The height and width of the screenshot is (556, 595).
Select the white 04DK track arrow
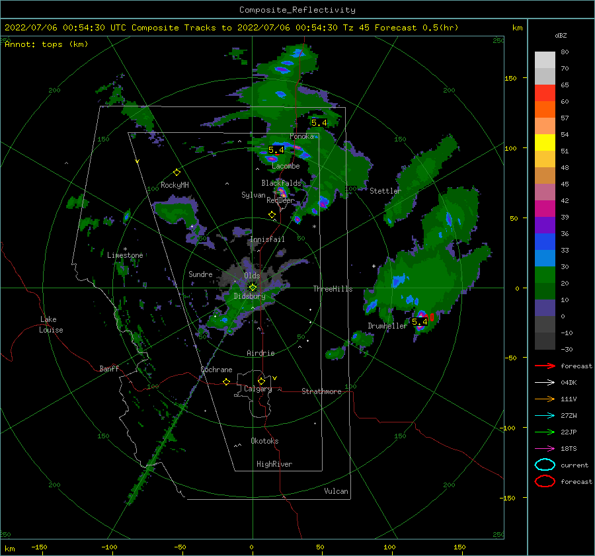pos(545,383)
